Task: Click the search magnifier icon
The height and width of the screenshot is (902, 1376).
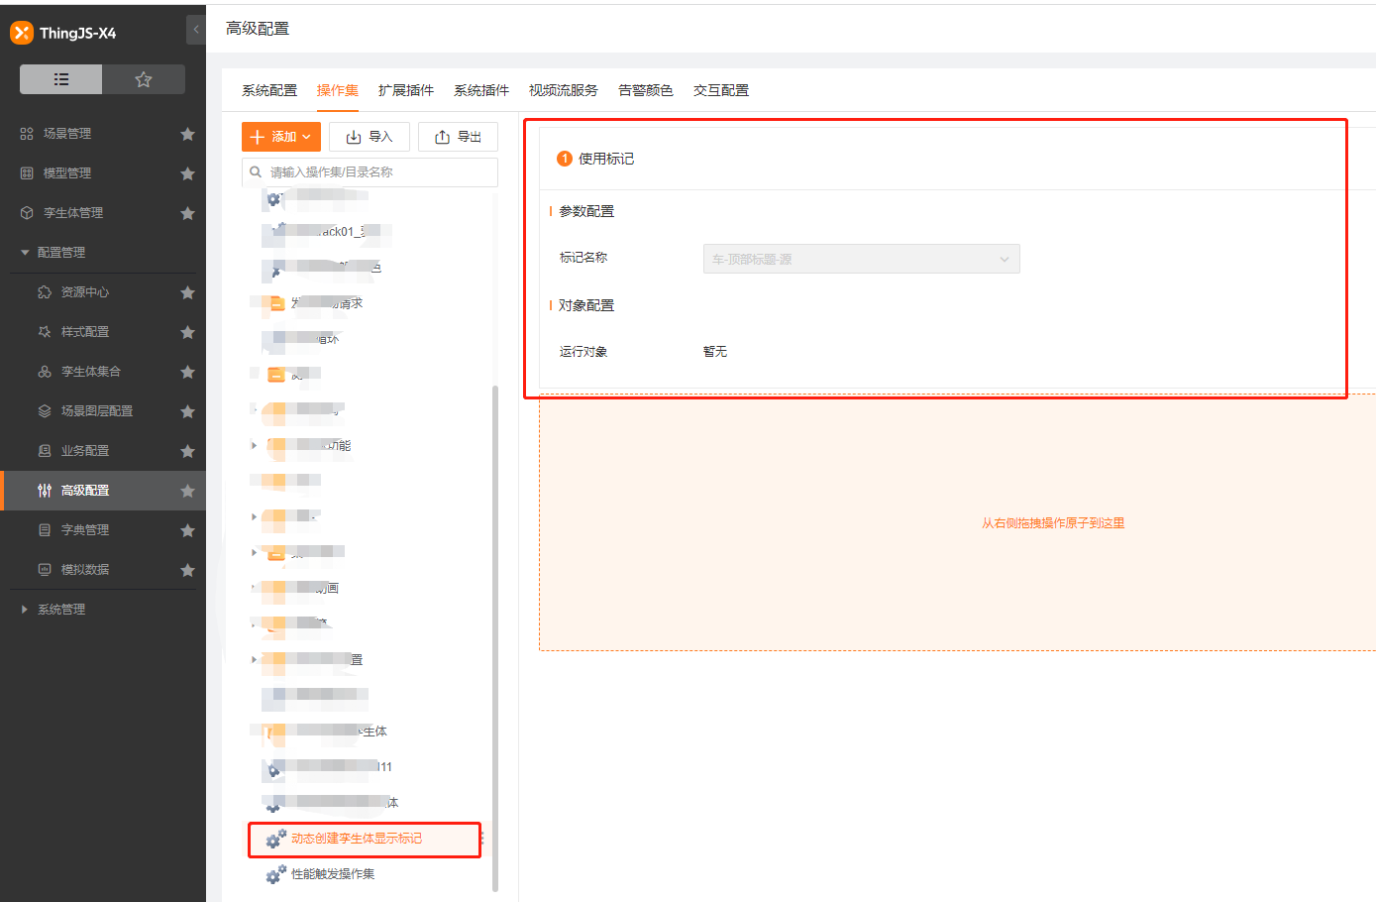Action: [256, 172]
